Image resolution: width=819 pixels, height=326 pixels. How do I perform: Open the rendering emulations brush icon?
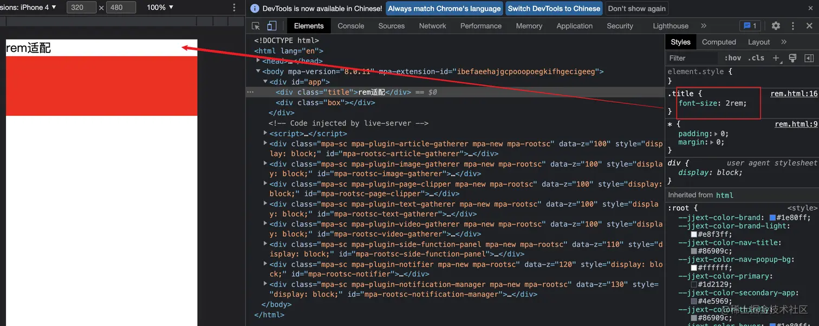coord(792,58)
